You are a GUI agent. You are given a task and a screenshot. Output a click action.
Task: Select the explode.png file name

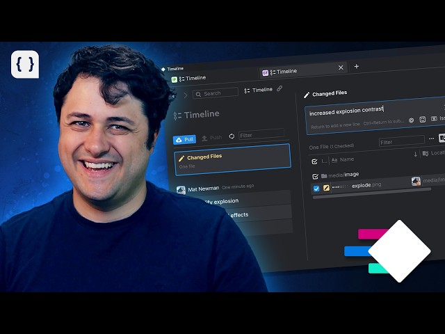(366, 185)
